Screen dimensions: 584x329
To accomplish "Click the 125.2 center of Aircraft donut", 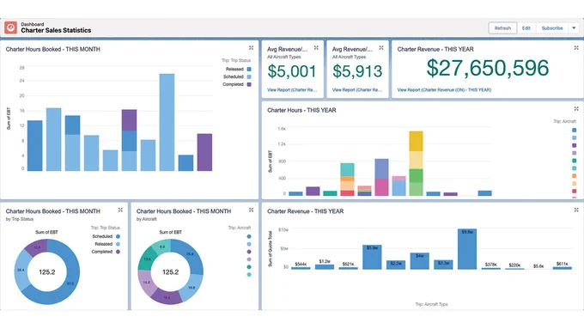I will click(x=171, y=272).
